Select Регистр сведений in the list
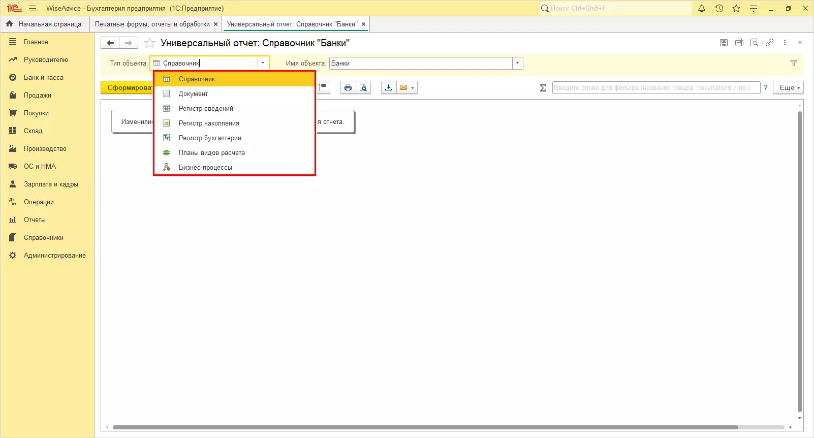Image resolution: width=814 pixels, height=438 pixels. [x=234, y=109]
